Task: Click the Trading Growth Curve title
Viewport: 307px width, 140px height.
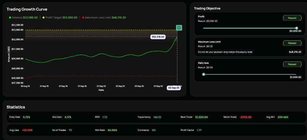Action: (x=27, y=9)
